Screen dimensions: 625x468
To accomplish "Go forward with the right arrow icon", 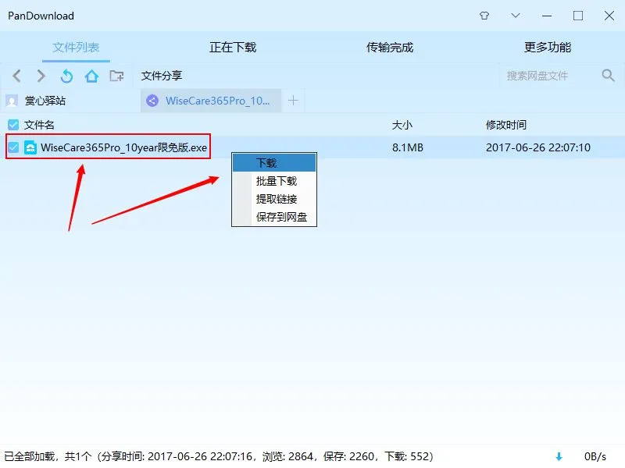I will tap(41, 76).
